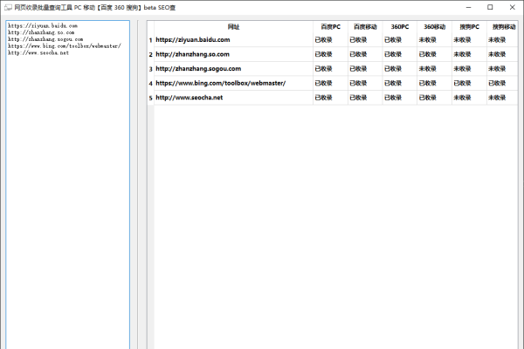Click the 网址 column header

tap(233, 28)
